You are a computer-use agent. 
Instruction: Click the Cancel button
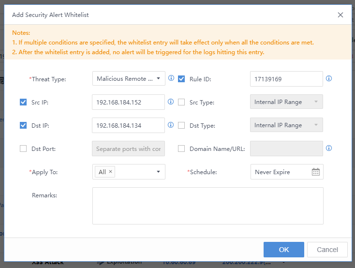point(327,250)
